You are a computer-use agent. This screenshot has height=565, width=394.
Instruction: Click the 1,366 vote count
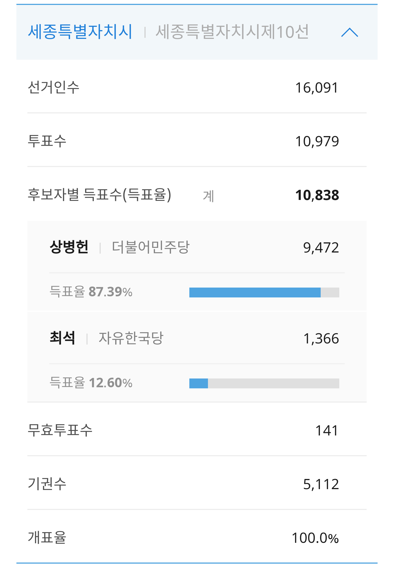click(321, 339)
